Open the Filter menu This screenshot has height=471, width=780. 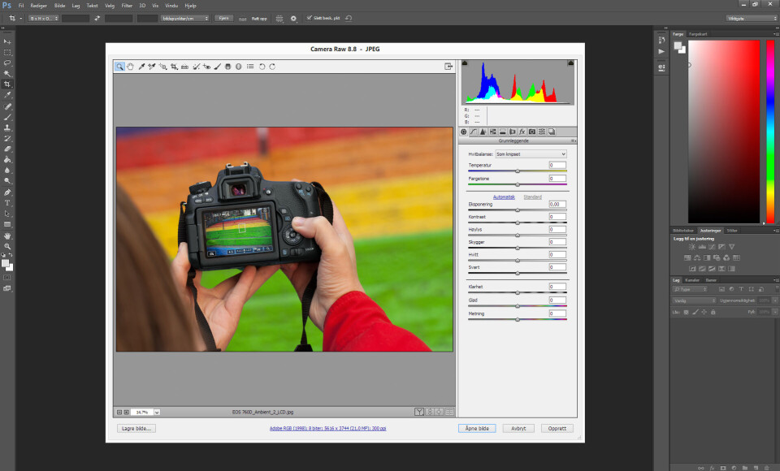tap(127, 6)
